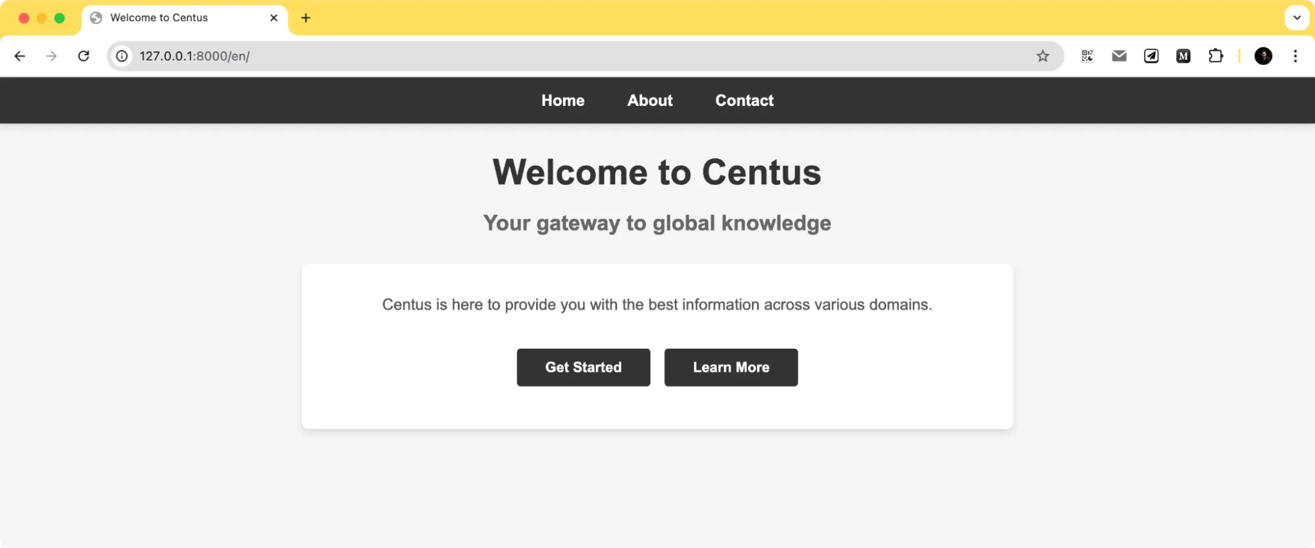Reload the current page
Viewport: 1315px width, 548px height.
tap(84, 56)
